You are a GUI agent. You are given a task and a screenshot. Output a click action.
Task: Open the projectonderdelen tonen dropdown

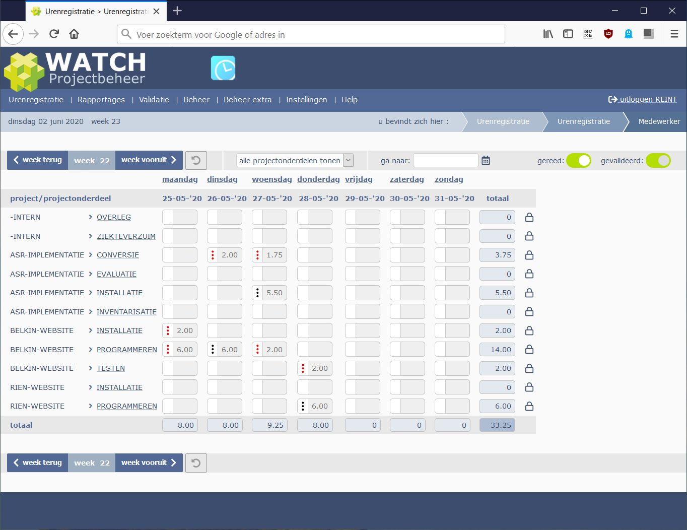pos(295,160)
